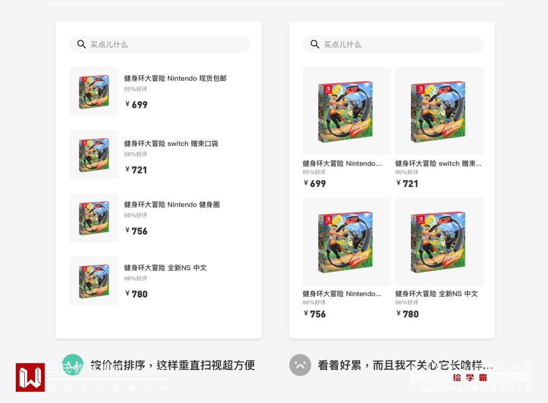Open grid image of ¥721 product

coord(439,111)
